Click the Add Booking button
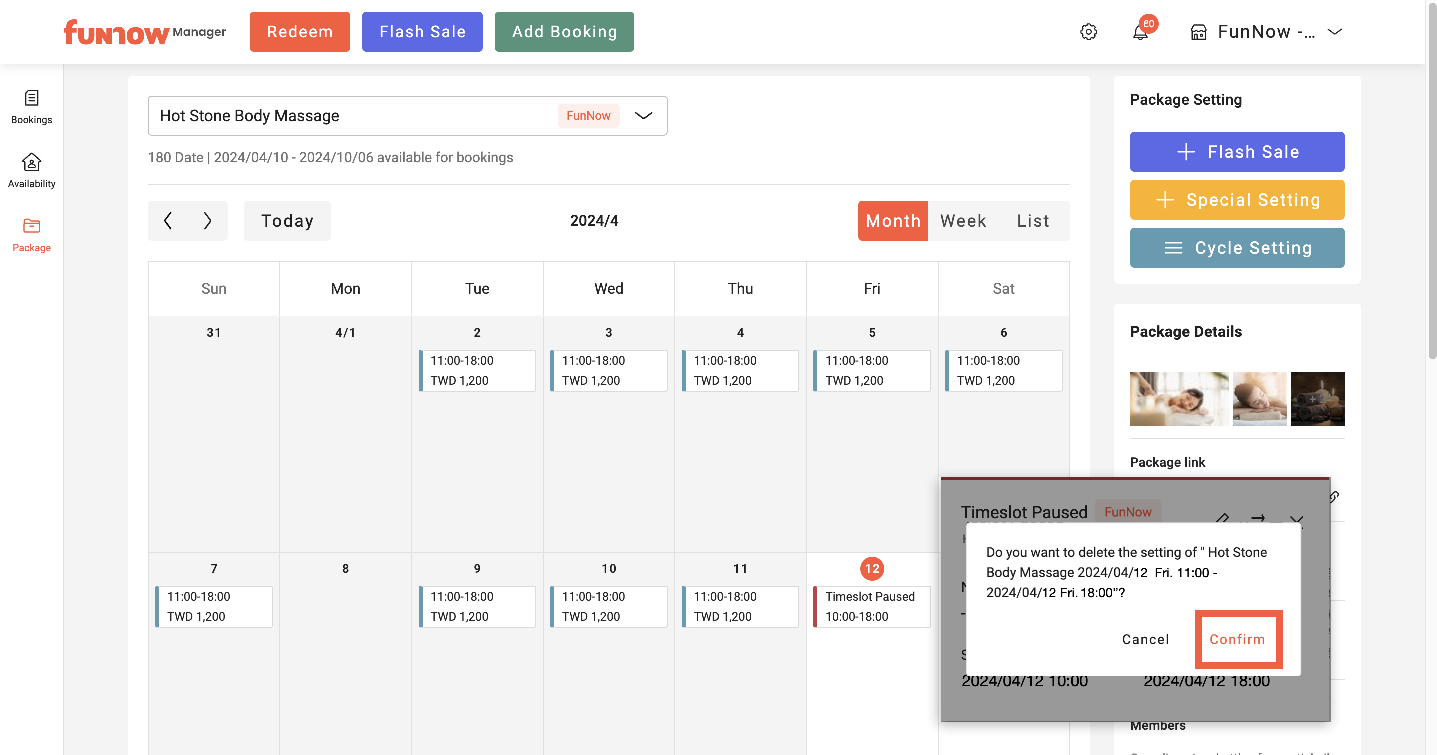Viewport: 1437px width, 755px height. pos(564,32)
